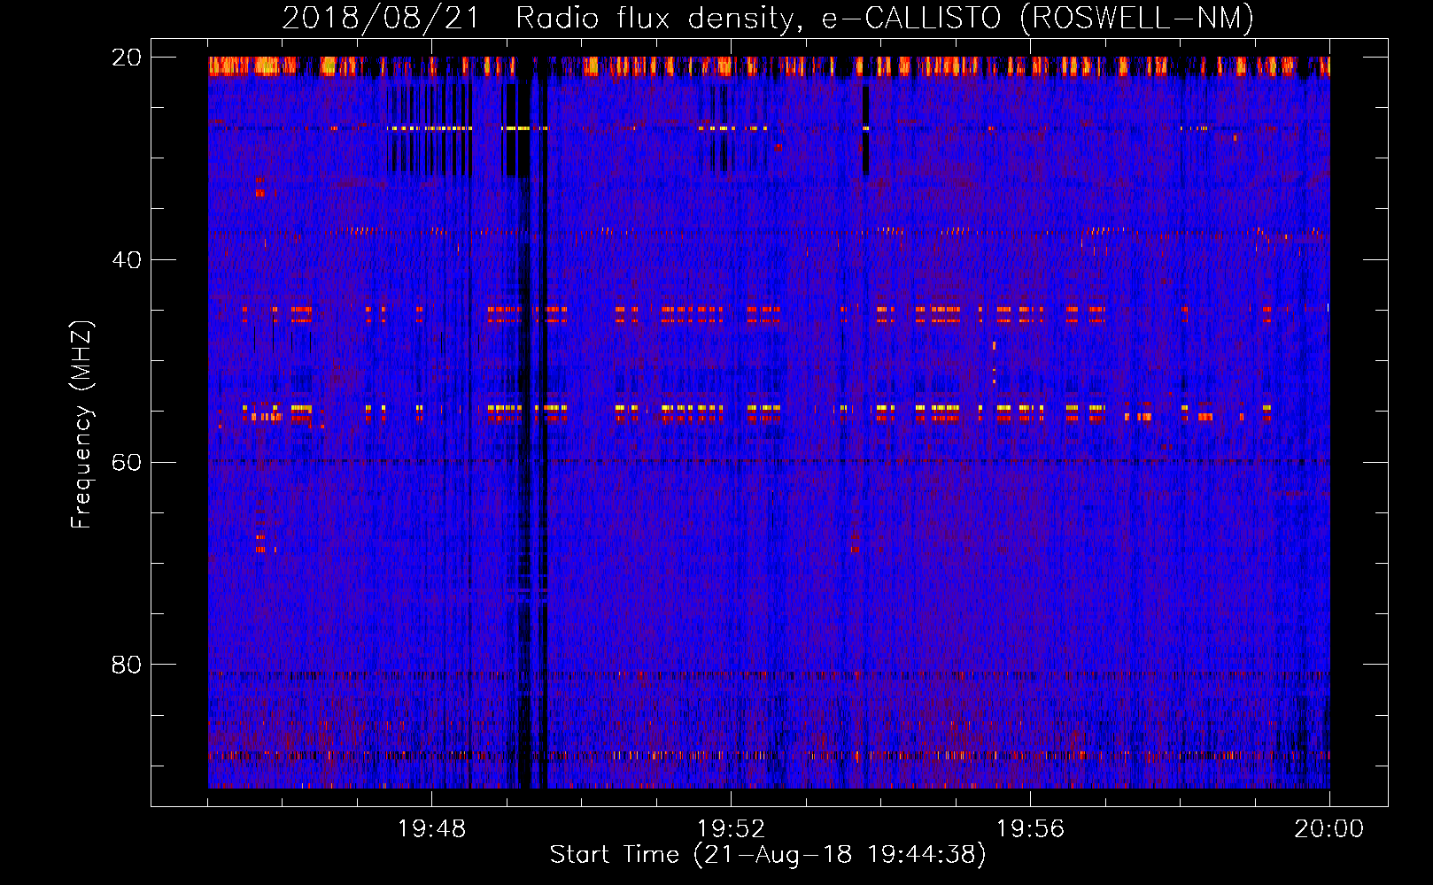Click the 20:00 time tick label
Viewport: 1433px width, 885px height.
(1328, 829)
